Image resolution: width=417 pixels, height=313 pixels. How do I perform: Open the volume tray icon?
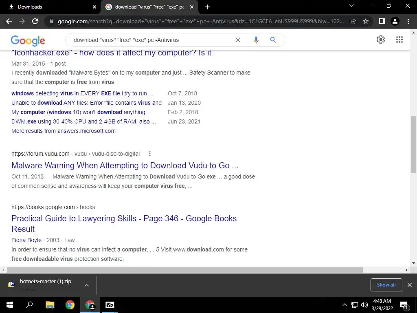point(364,305)
